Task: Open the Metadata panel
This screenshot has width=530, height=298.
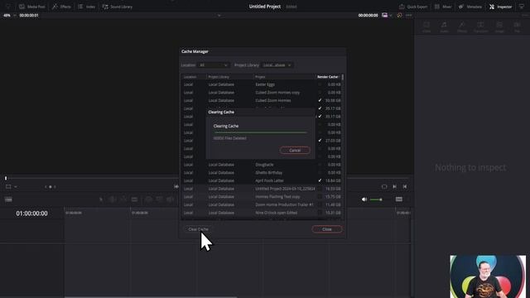Action: click(x=470, y=7)
